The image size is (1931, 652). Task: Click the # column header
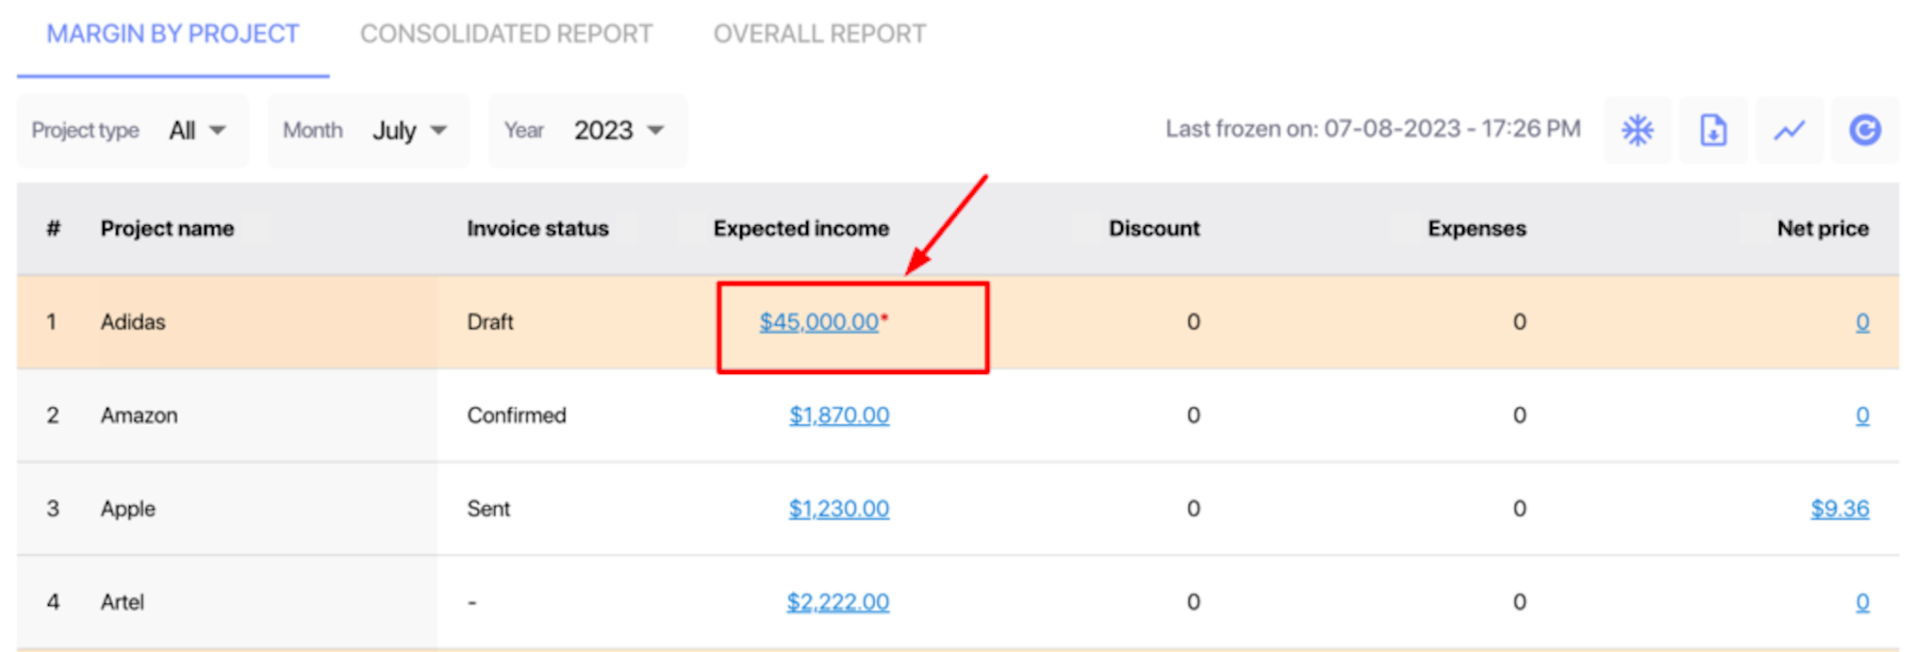[54, 229]
